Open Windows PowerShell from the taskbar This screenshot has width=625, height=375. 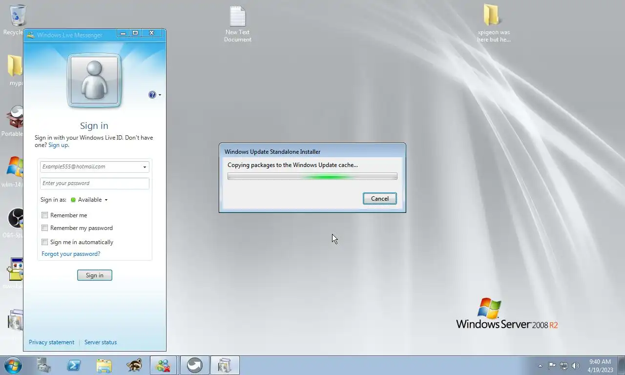click(x=74, y=365)
